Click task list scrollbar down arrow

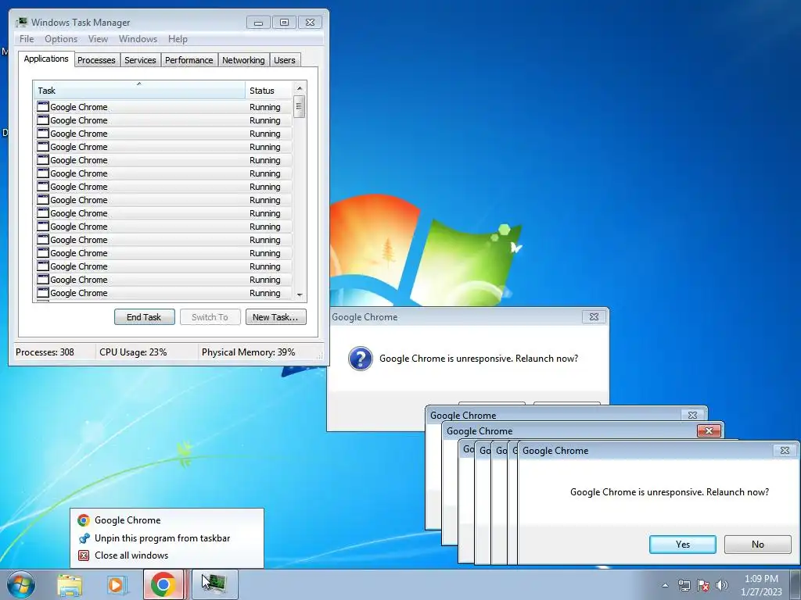tap(300, 295)
